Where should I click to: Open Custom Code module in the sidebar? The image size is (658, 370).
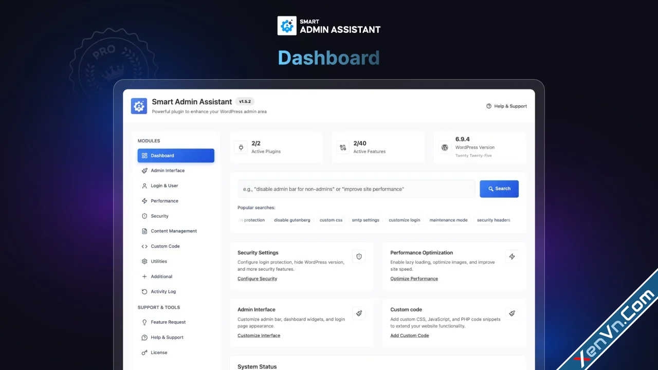176,246
